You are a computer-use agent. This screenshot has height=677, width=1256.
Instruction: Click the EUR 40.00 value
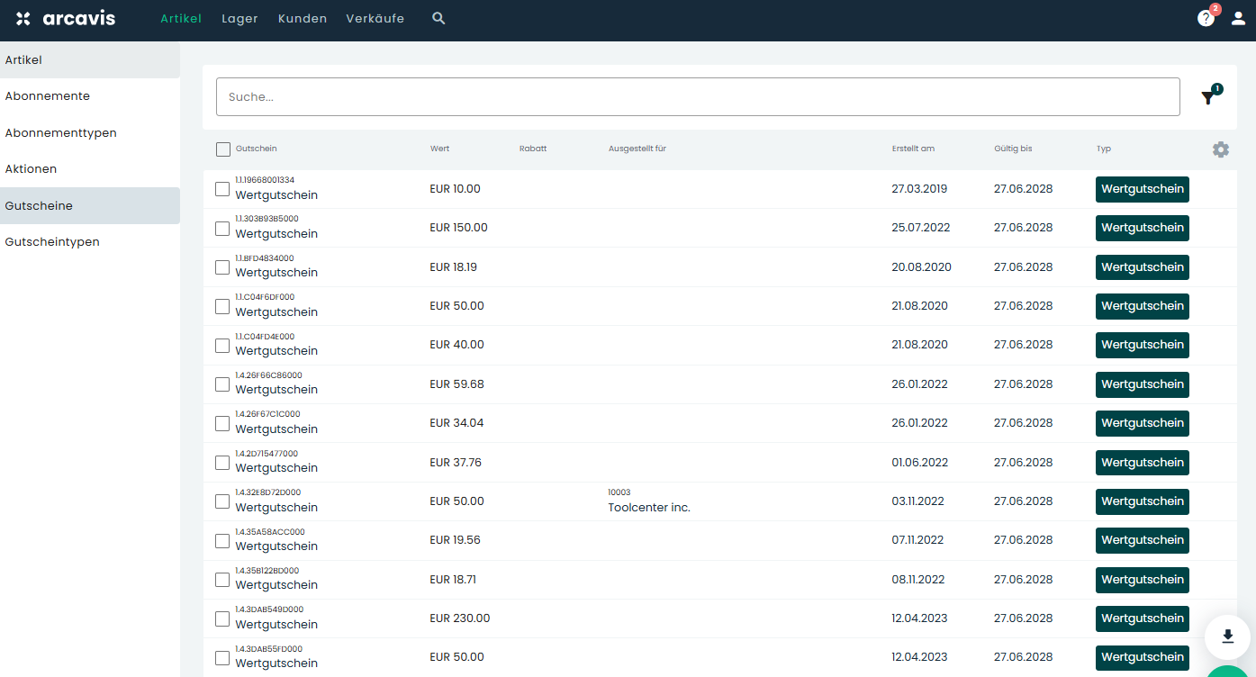click(x=456, y=345)
